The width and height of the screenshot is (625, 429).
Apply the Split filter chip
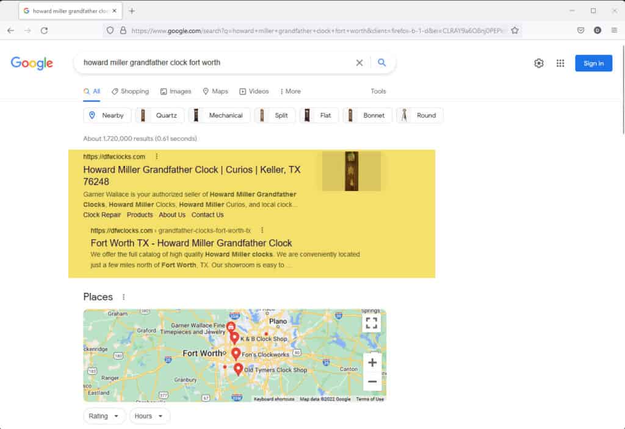click(274, 115)
